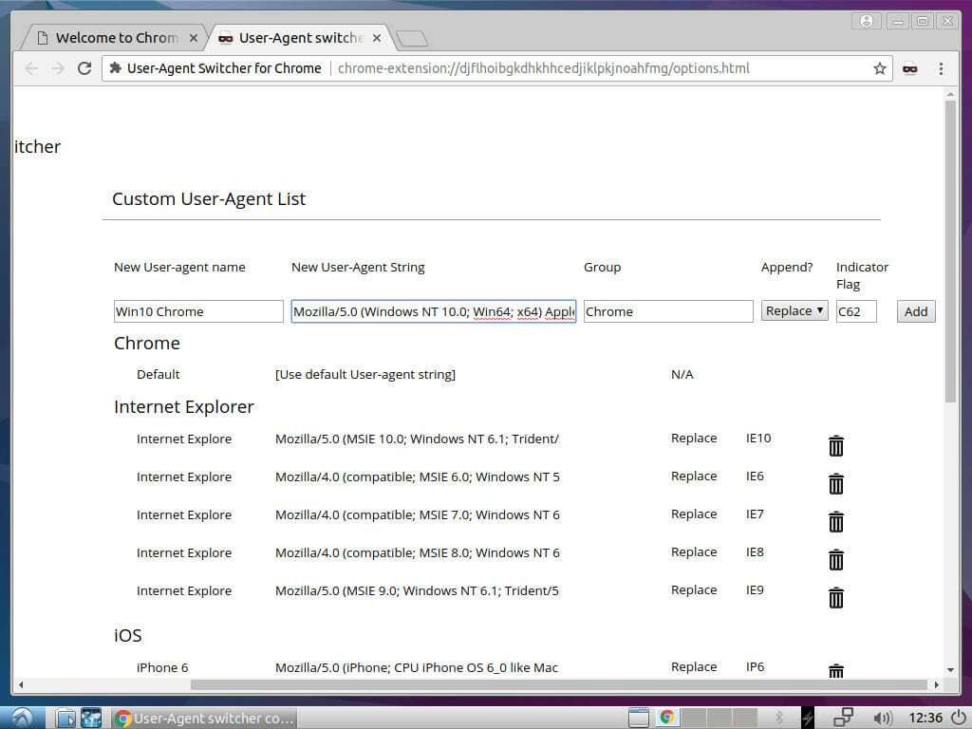Click the New User-agent name field
This screenshot has width=972, height=729.
coord(197,310)
